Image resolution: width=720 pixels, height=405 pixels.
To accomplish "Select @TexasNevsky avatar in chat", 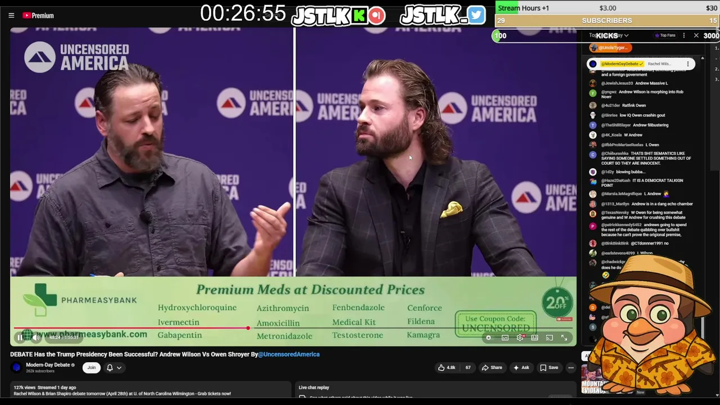I will click(593, 214).
